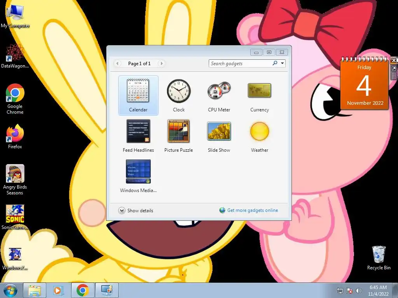Minimize the gadgets gallery window
Screen dimensions: 398x298
tap(257, 52)
